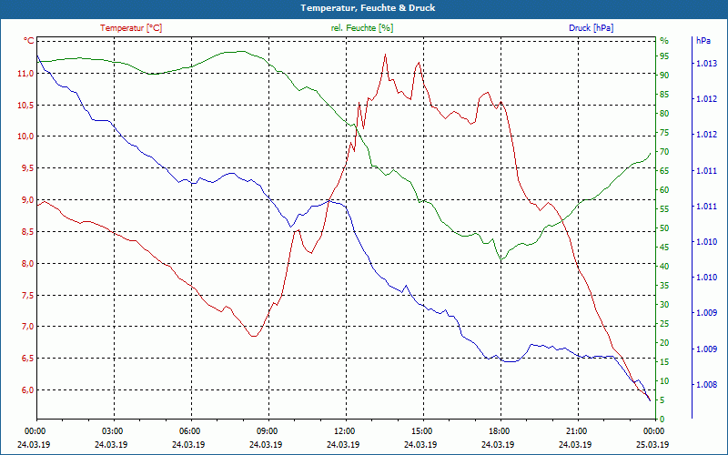Image resolution: width=728 pixels, height=455 pixels.
Task: Click the '%' unit atop humidity axis
Action: click(664, 41)
